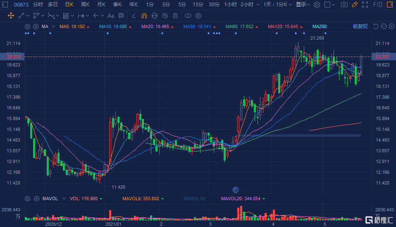This screenshot has height=227, width=396.
Task: Click the zoom in plus icon
Action: [x=391, y=26]
